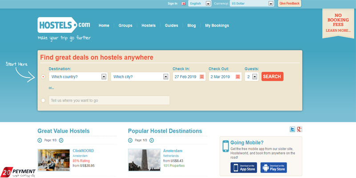356x178 pixels.
Task: Click the 101 Properties text
Action: (174, 166)
